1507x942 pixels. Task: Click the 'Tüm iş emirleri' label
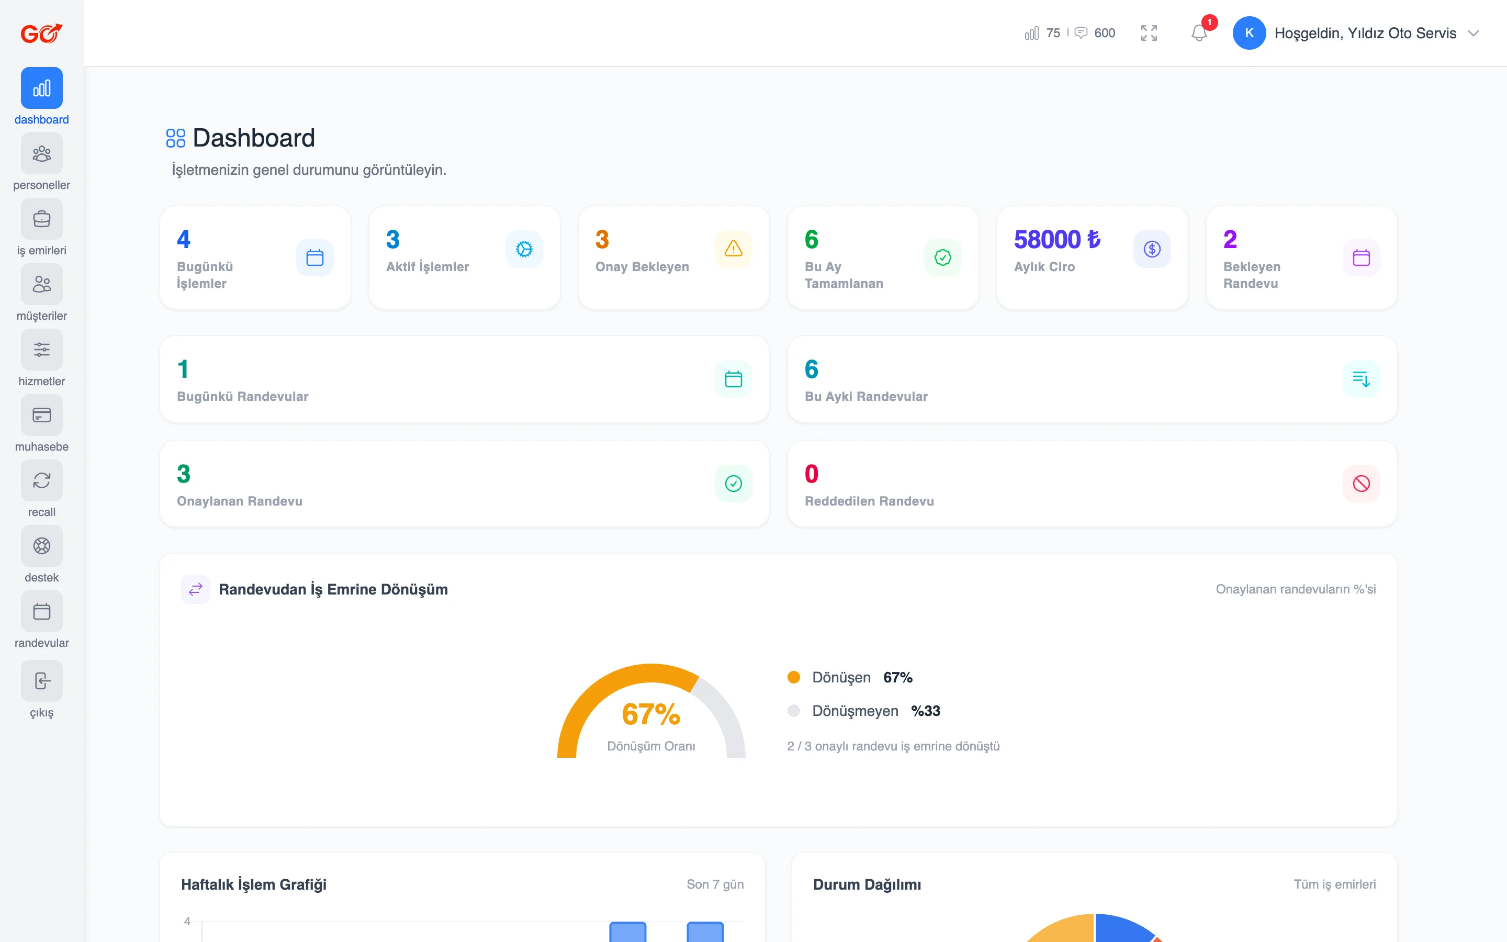pos(1334,884)
